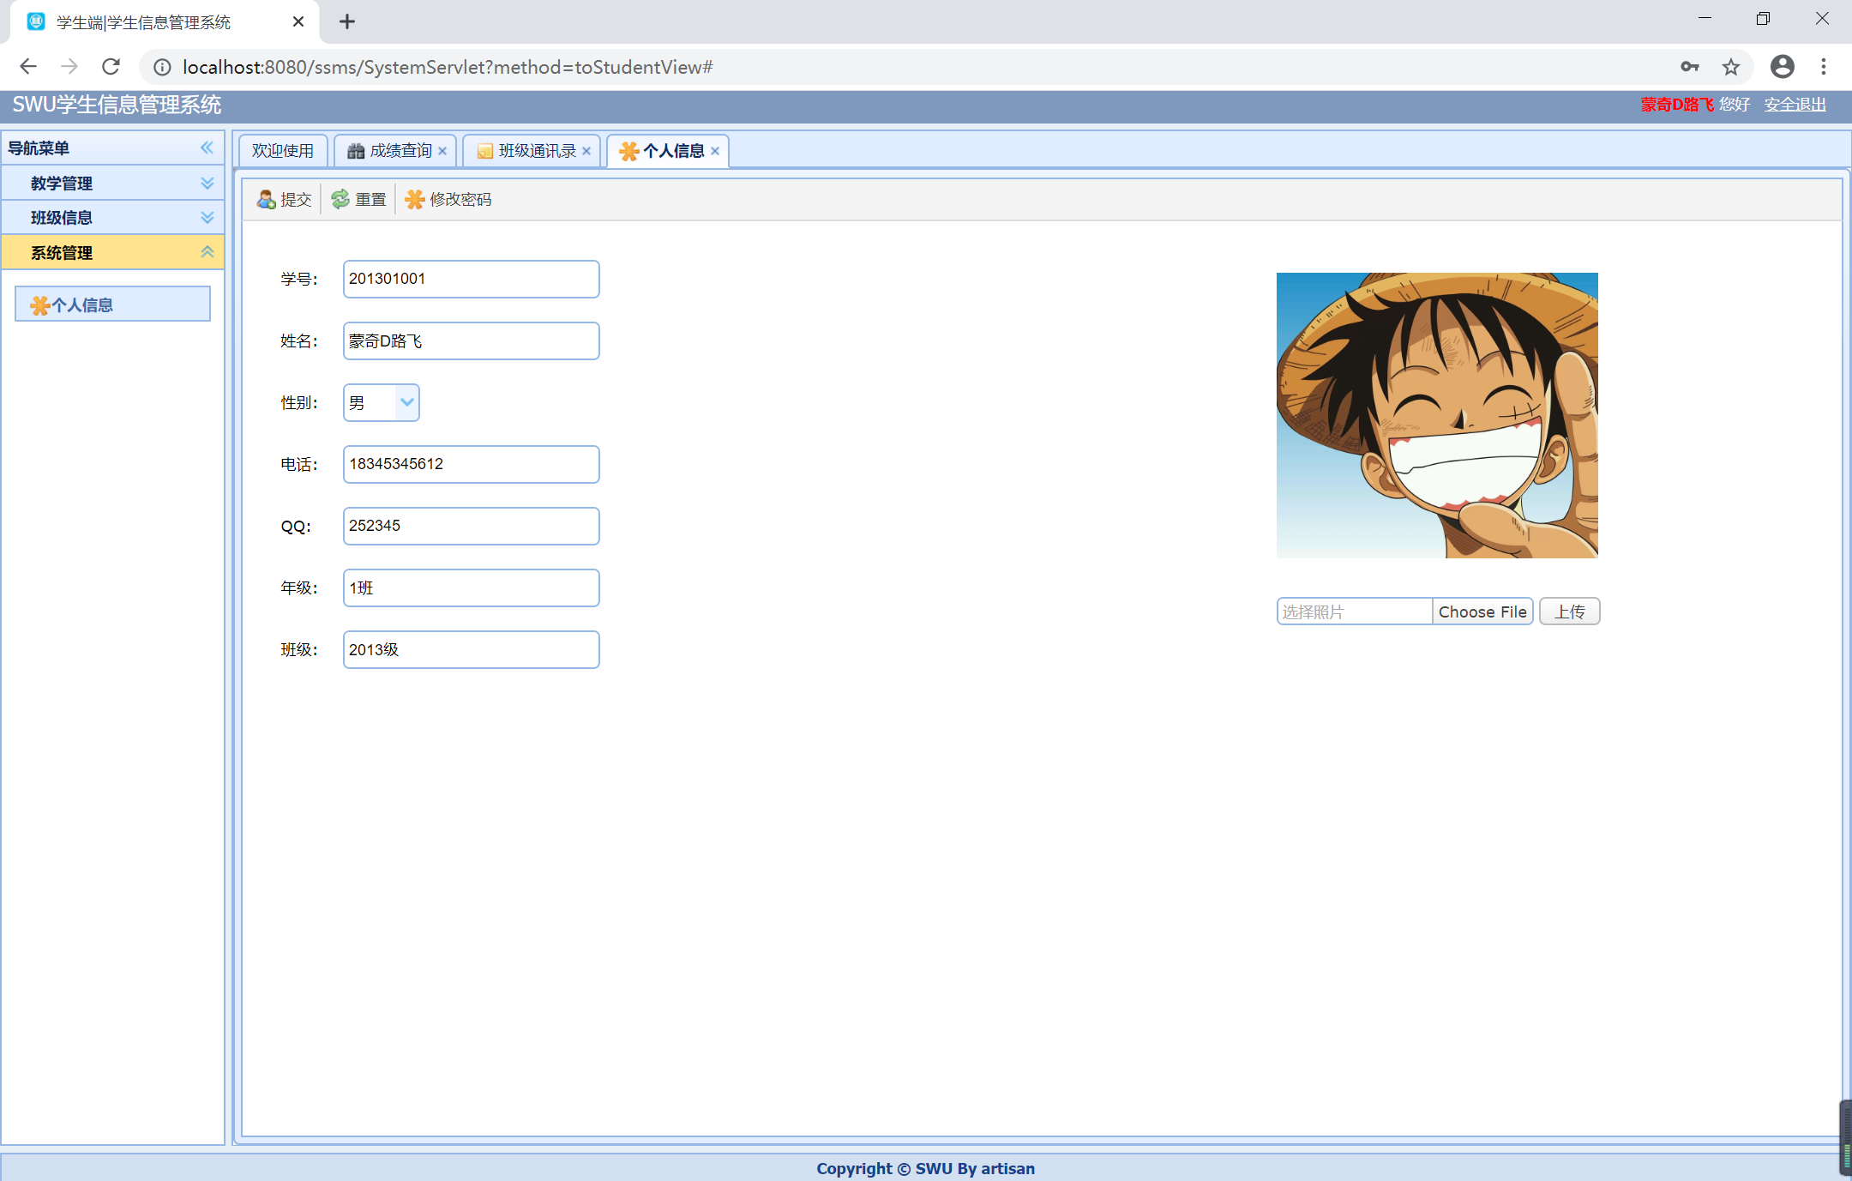Open a new browser tab

(x=347, y=22)
